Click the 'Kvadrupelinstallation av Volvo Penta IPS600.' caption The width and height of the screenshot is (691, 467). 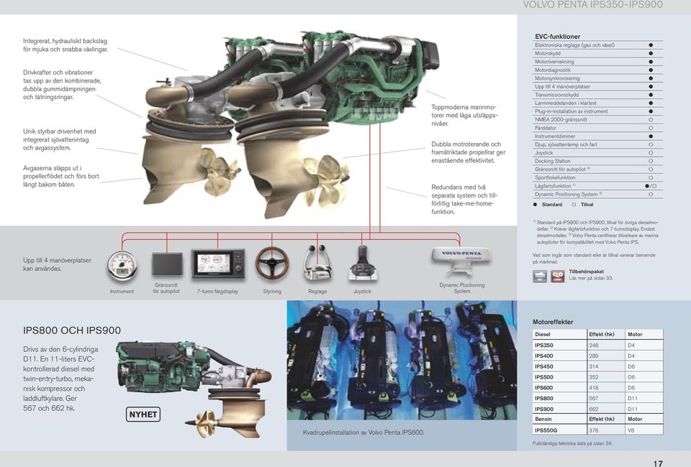(x=363, y=433)
